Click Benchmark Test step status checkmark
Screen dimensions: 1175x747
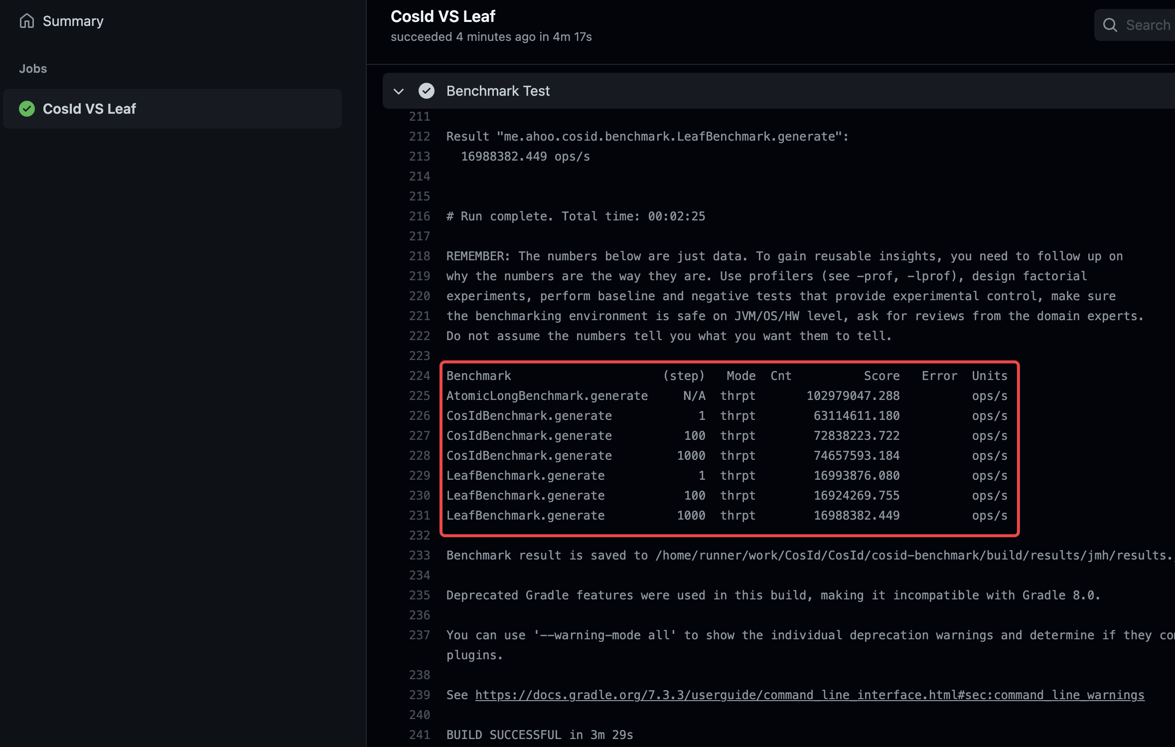pos(427,91)
